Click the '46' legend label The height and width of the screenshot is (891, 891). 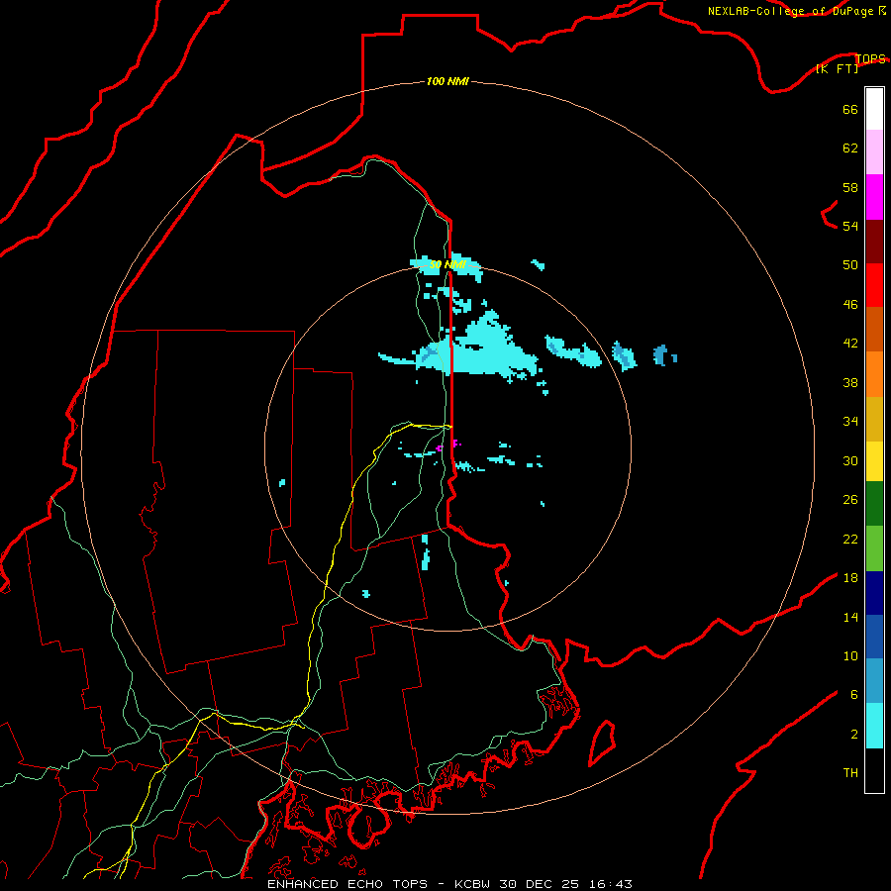pyautogui.click(x=850, y=305)
